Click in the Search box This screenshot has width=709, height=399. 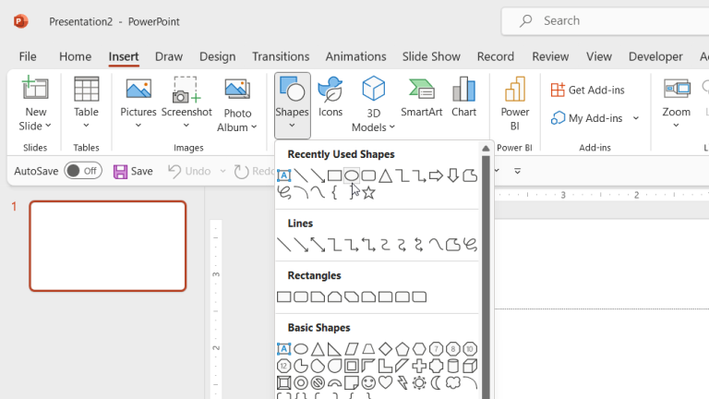pyautogui.click(x=605, y=21)
